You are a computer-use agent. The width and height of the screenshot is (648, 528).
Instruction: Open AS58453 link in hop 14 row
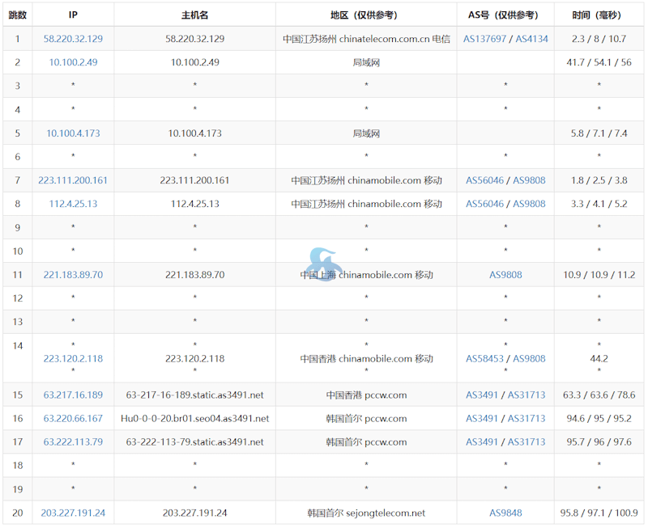pos(484,358)
